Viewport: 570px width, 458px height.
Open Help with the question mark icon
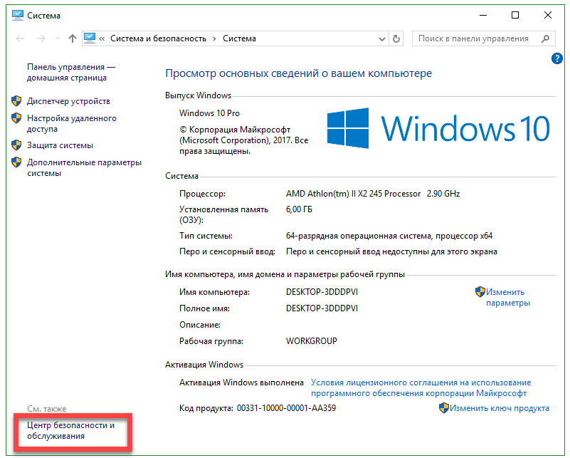557,58
